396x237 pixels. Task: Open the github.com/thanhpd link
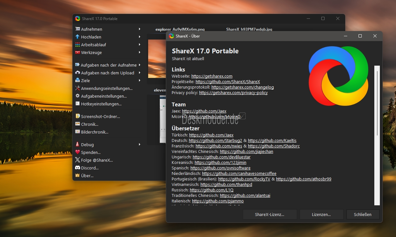(x=226, y=185)
